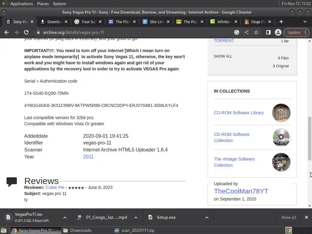This screenshot has width=312, height=234.
Task: Click the Reviews speech bubble icon
Action: 12,182
